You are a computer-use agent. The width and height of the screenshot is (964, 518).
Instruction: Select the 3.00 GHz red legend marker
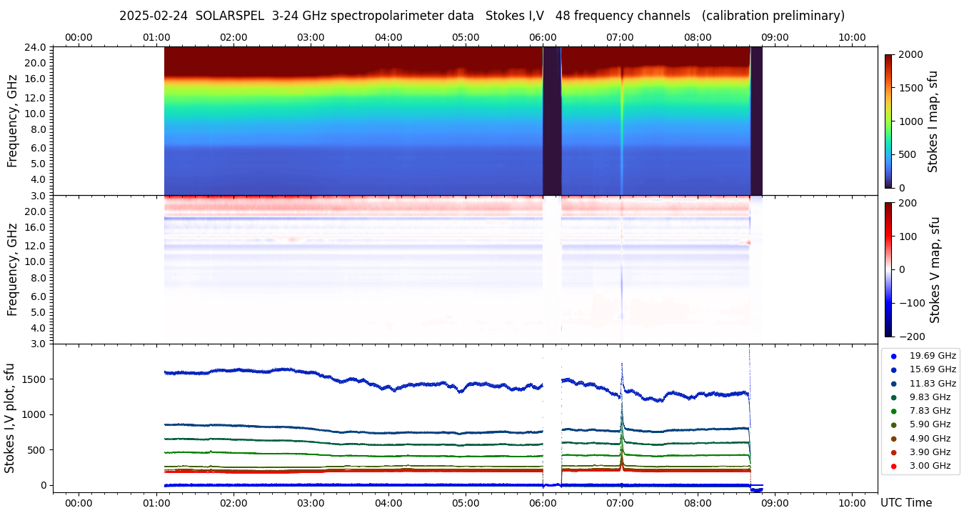[893, 467]
